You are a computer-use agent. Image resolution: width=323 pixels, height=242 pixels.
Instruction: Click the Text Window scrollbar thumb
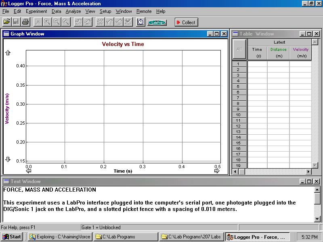(317, 198)
